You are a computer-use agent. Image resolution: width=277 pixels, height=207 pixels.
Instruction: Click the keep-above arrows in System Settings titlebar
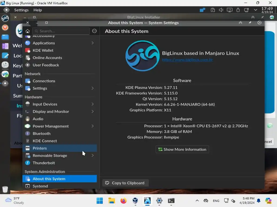click(240, 23)
